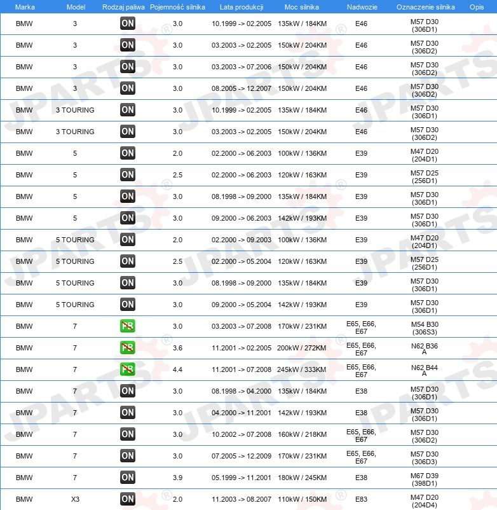Click the 'Model' column header

[x=76, y=7]
